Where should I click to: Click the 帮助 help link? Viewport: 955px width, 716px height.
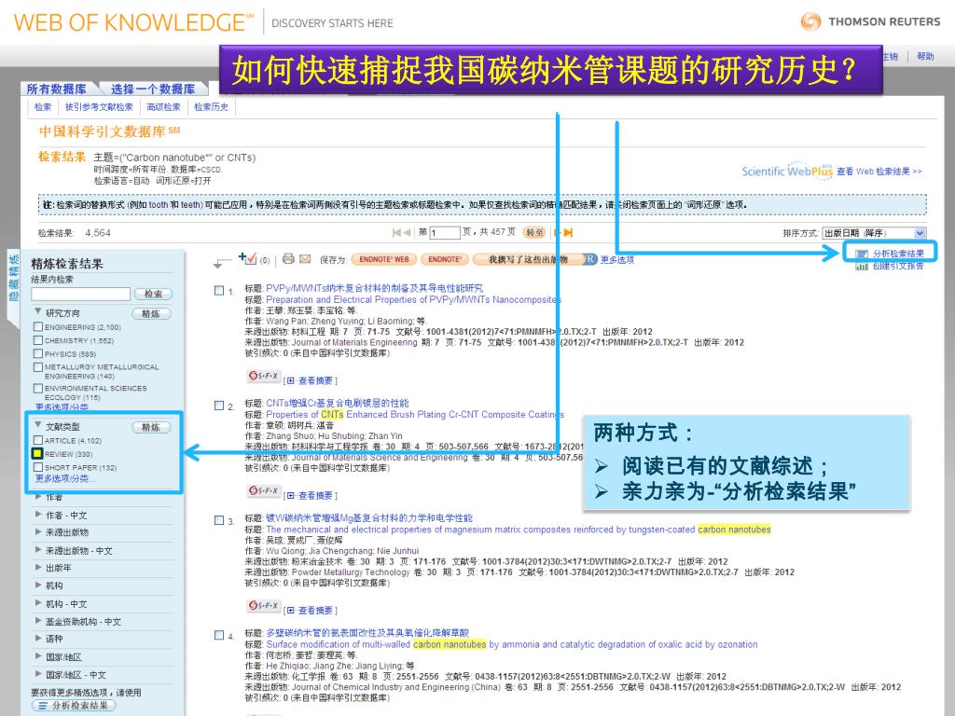coord(925,56)
